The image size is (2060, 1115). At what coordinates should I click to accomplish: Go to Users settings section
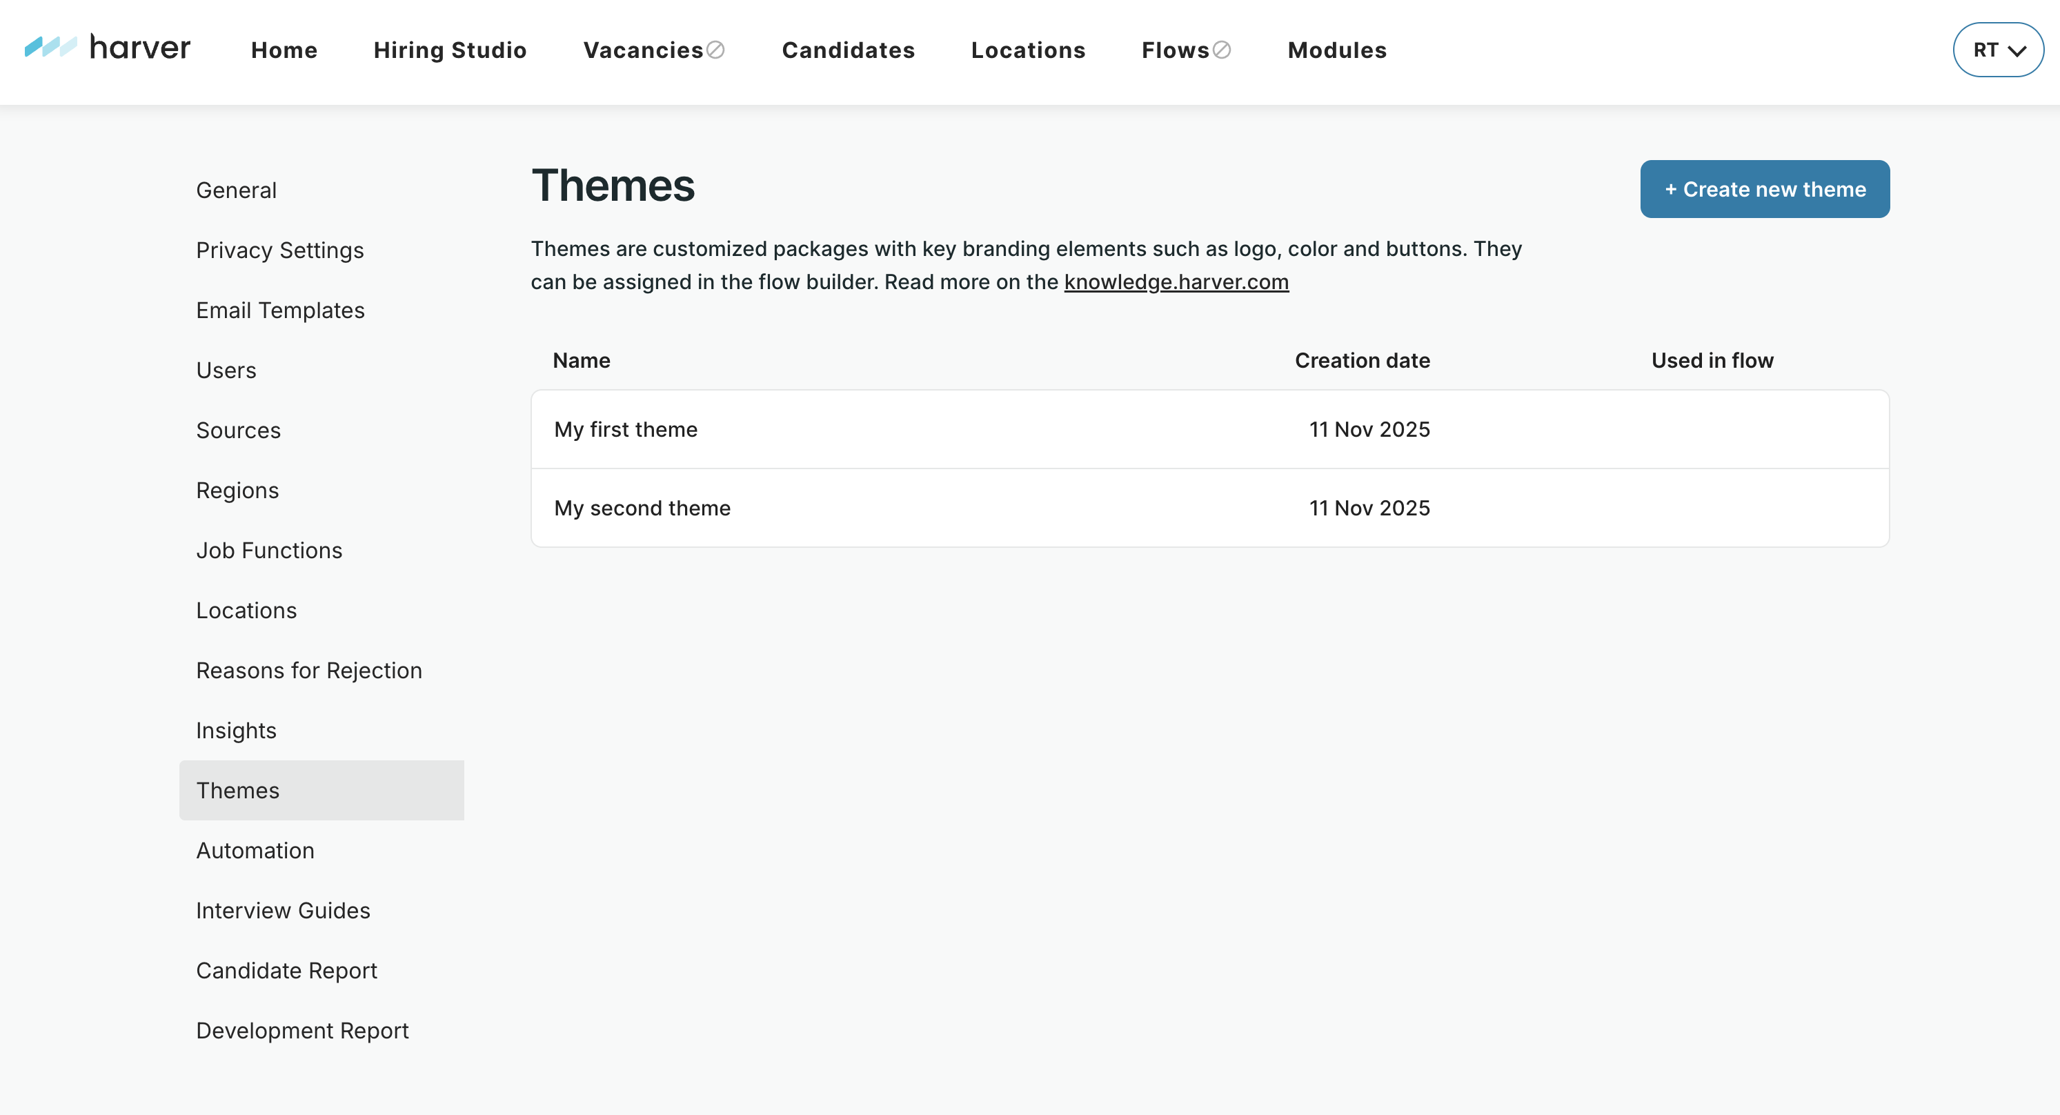coord(226,371)
